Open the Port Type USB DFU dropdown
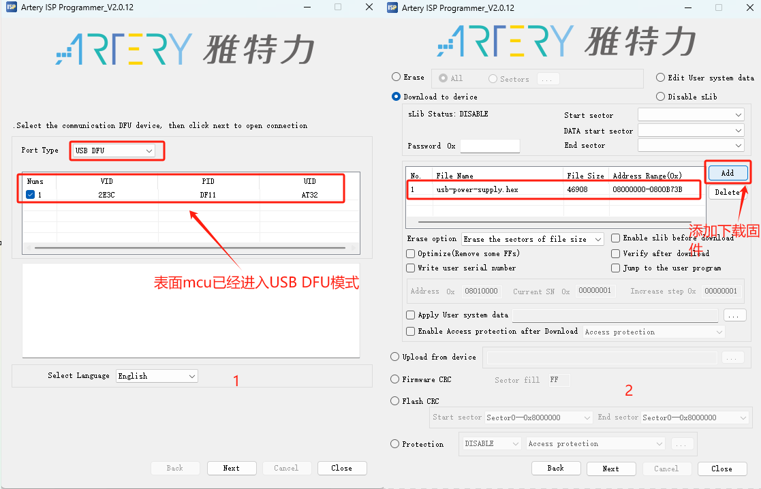This screenshot has height=489, width=761. [114, 151]
